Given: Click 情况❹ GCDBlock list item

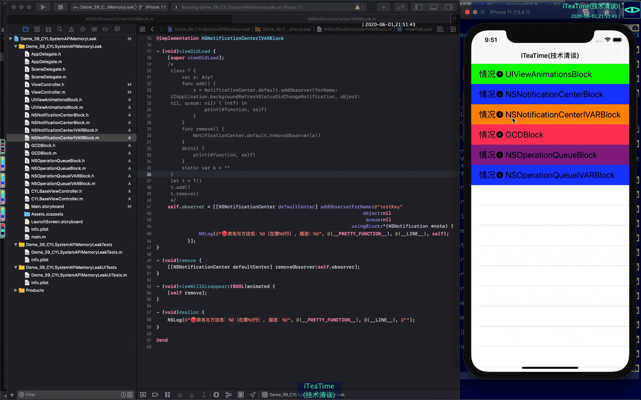Looking at the screenshot, I should pyautogui.click(x=549, y=135).
